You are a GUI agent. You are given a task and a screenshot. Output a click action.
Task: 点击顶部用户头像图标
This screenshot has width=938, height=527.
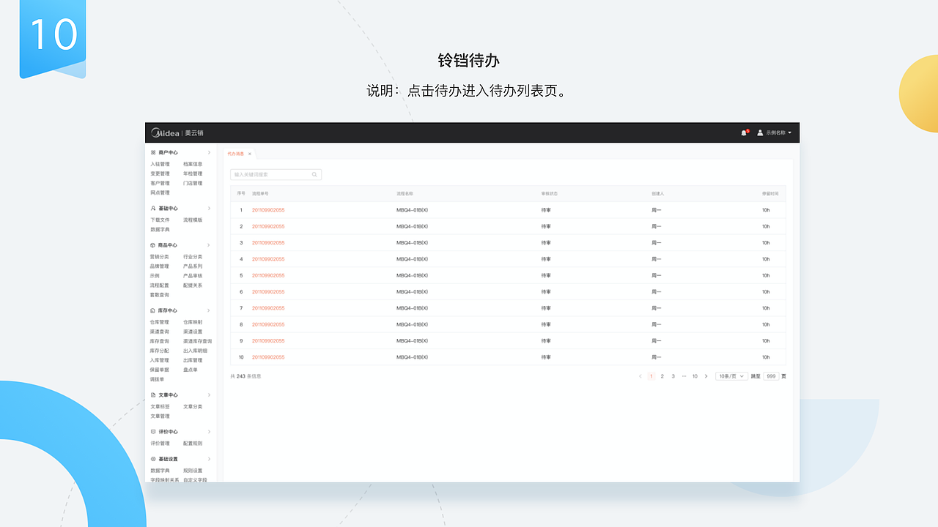click(761, 132)
